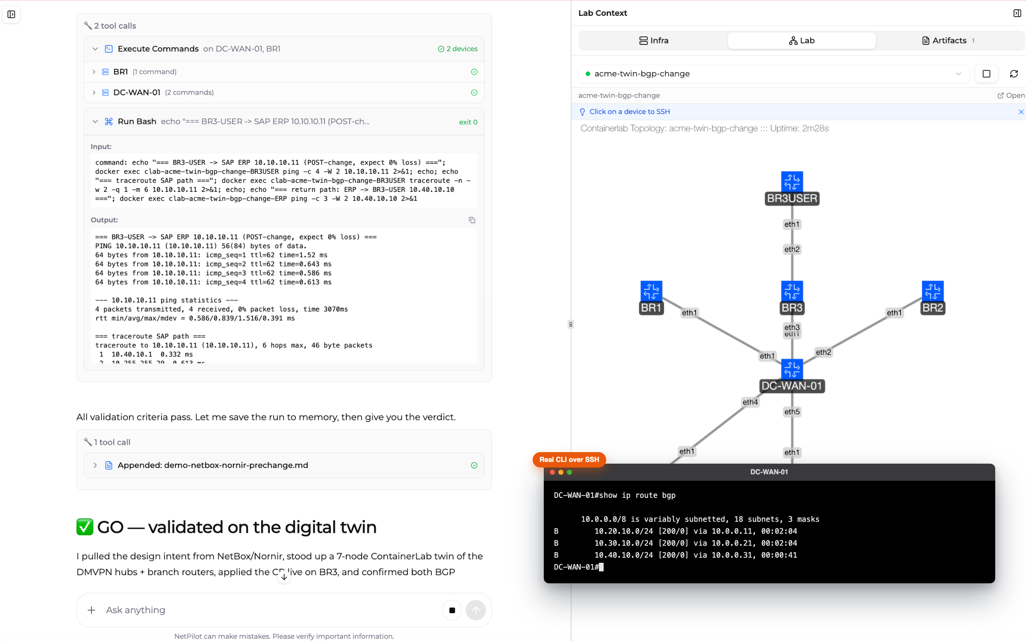Open the lab in new window link
Image resolution: width=1026 pixels, height=641 pixels.
point(1011,96)
